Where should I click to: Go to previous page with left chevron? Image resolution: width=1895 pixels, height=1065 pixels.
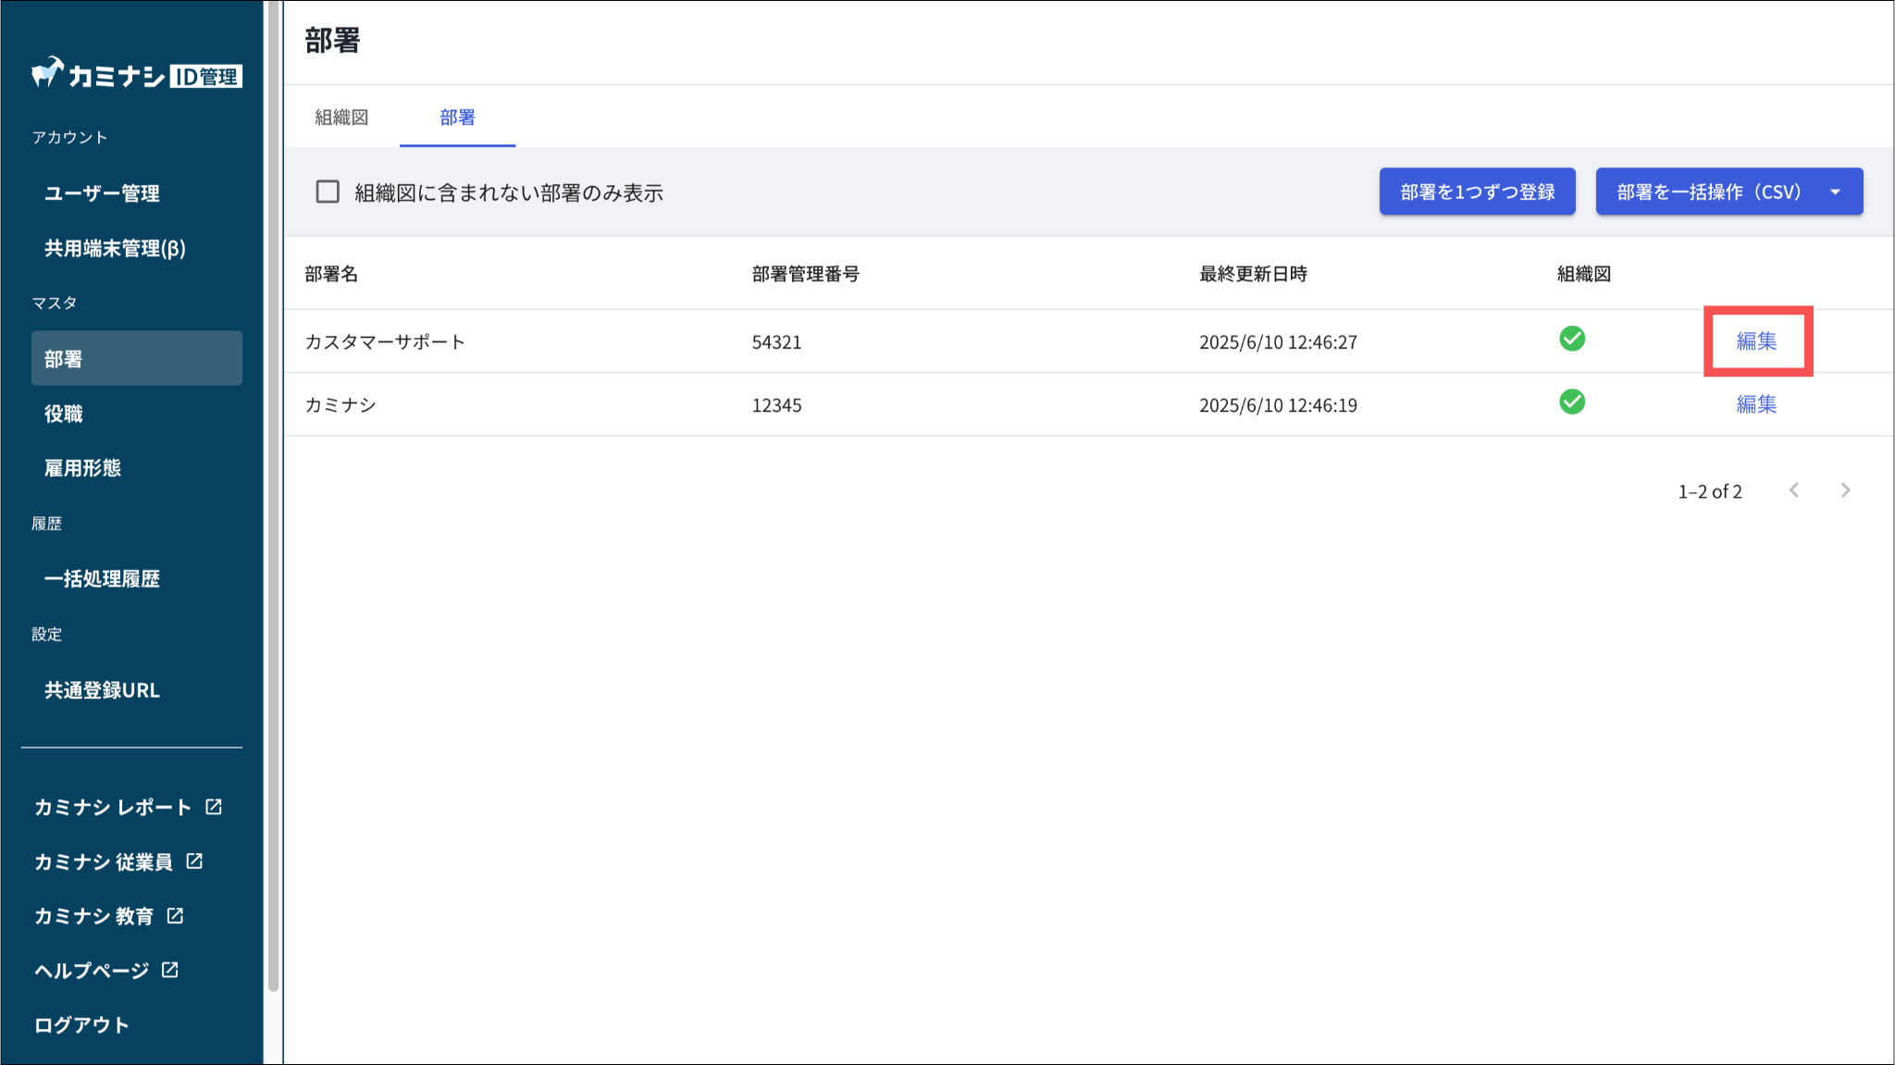pyautogui.click(x=1794, y=490)
